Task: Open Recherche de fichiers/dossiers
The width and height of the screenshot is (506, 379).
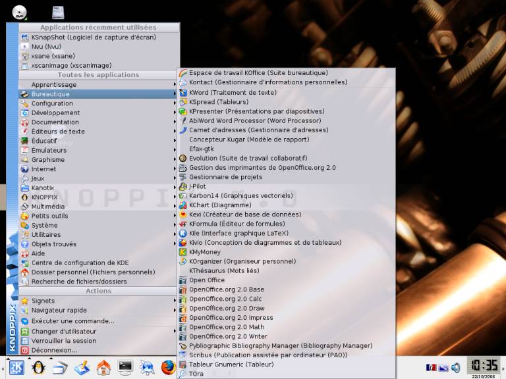Action: coord(98,282)
